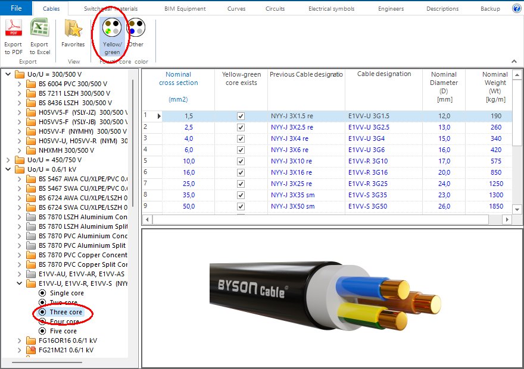Open the File menu

click(15, 8)
